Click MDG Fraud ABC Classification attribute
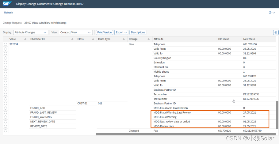The image size is (279, 144). click(171, 108)
